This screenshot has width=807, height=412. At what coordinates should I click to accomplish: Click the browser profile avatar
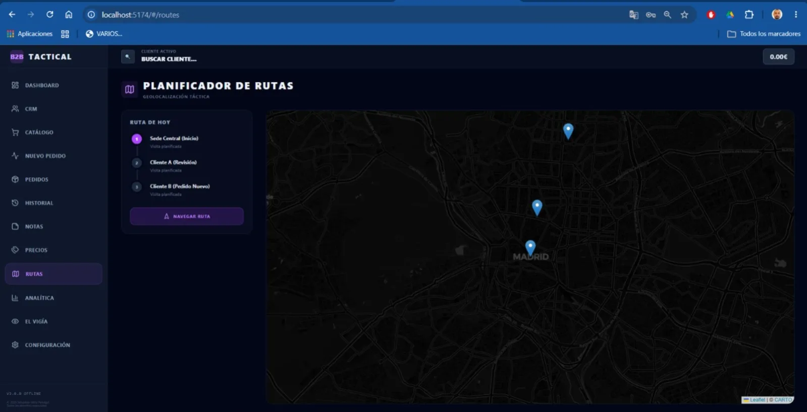[x=777, y=15]
